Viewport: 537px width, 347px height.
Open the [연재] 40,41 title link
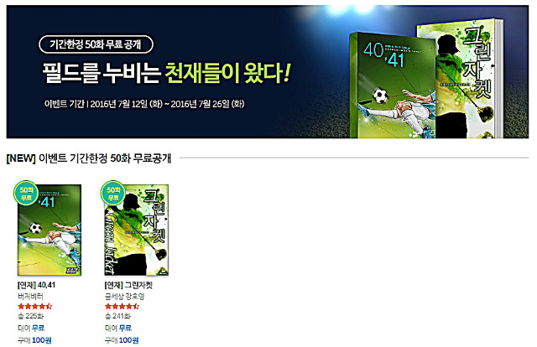coord(36,285)
